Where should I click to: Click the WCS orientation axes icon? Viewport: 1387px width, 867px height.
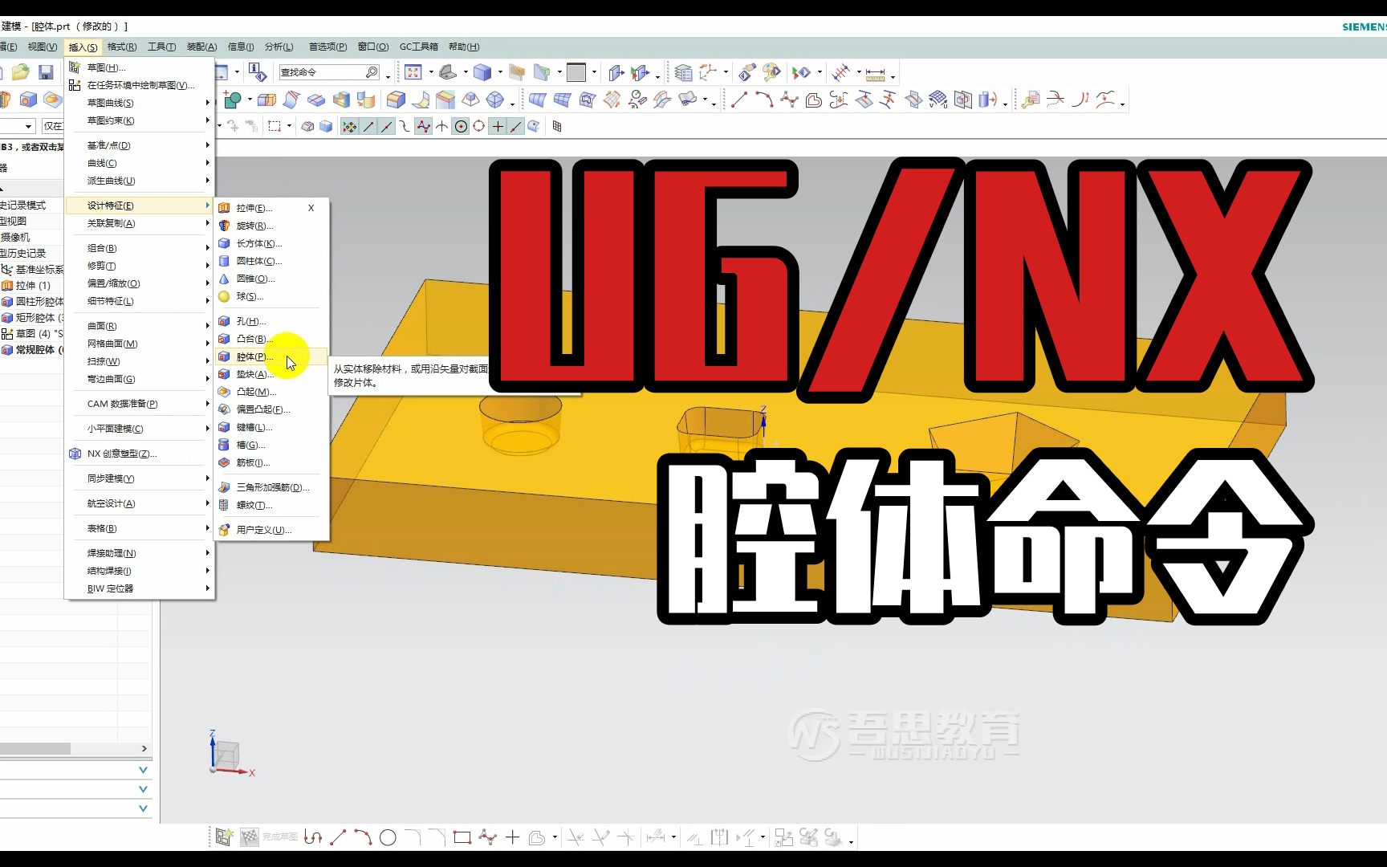point(708,72)
